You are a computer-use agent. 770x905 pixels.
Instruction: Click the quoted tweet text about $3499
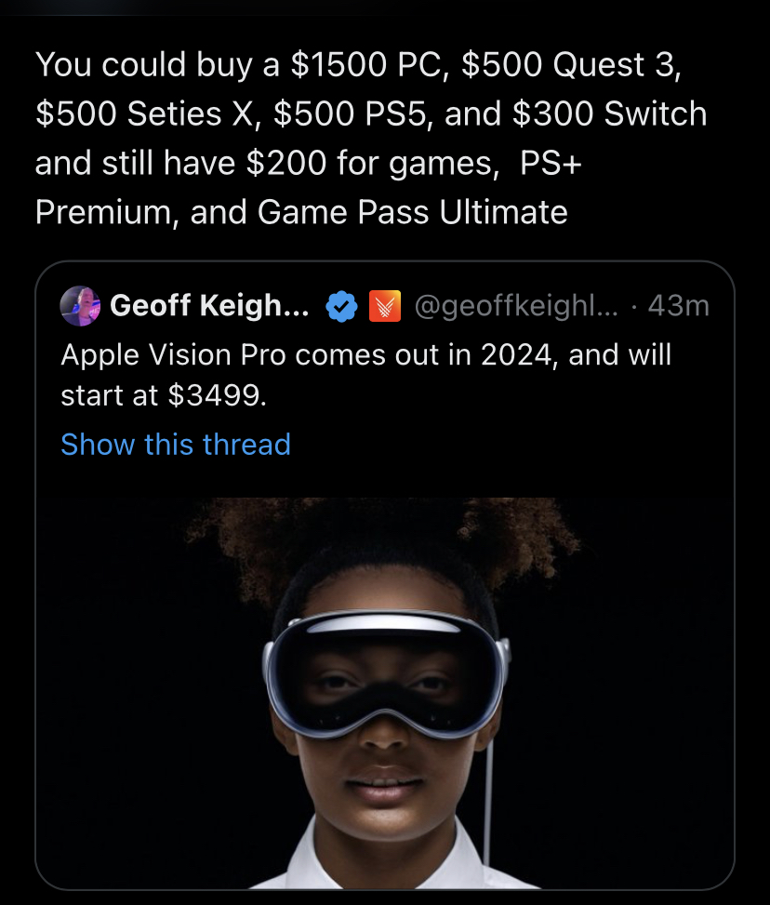click(x=366, y=375)
